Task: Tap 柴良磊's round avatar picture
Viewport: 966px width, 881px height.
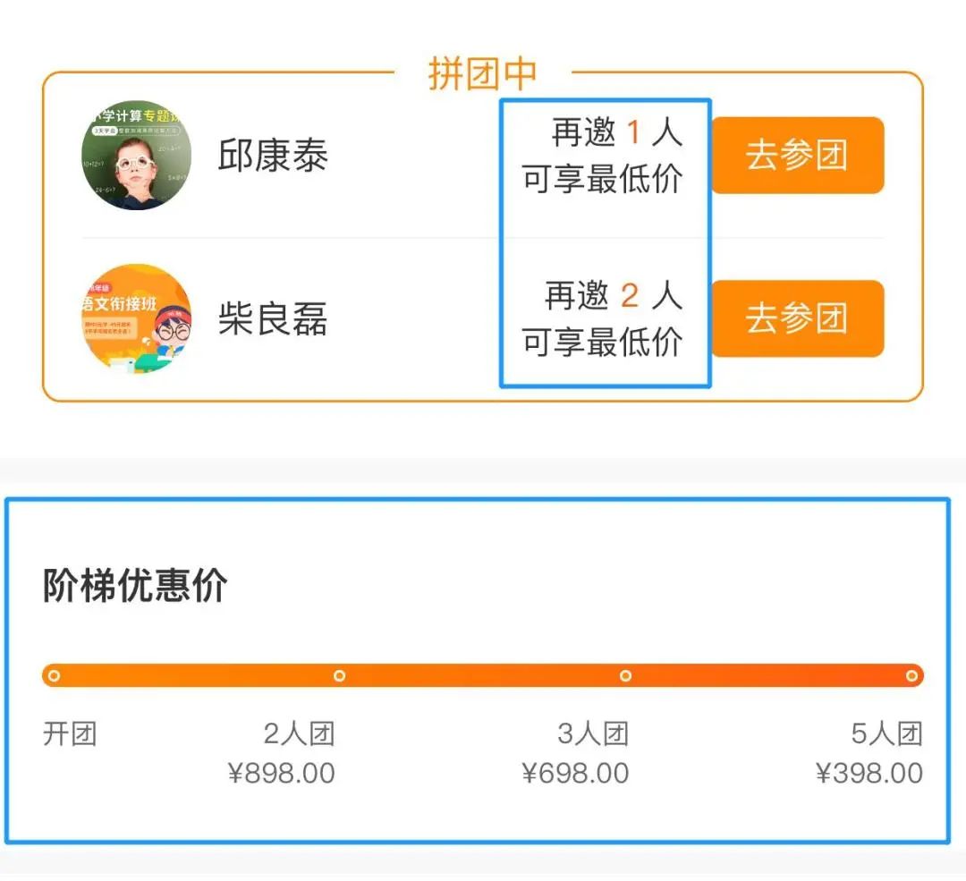Action: (x=137, y=318)
